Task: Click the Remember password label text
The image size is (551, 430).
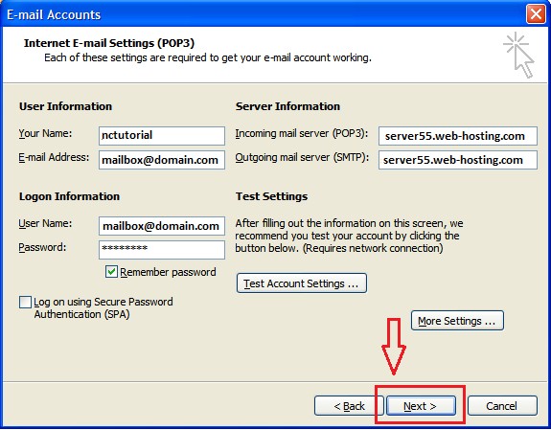Action: tap(168, 272)
